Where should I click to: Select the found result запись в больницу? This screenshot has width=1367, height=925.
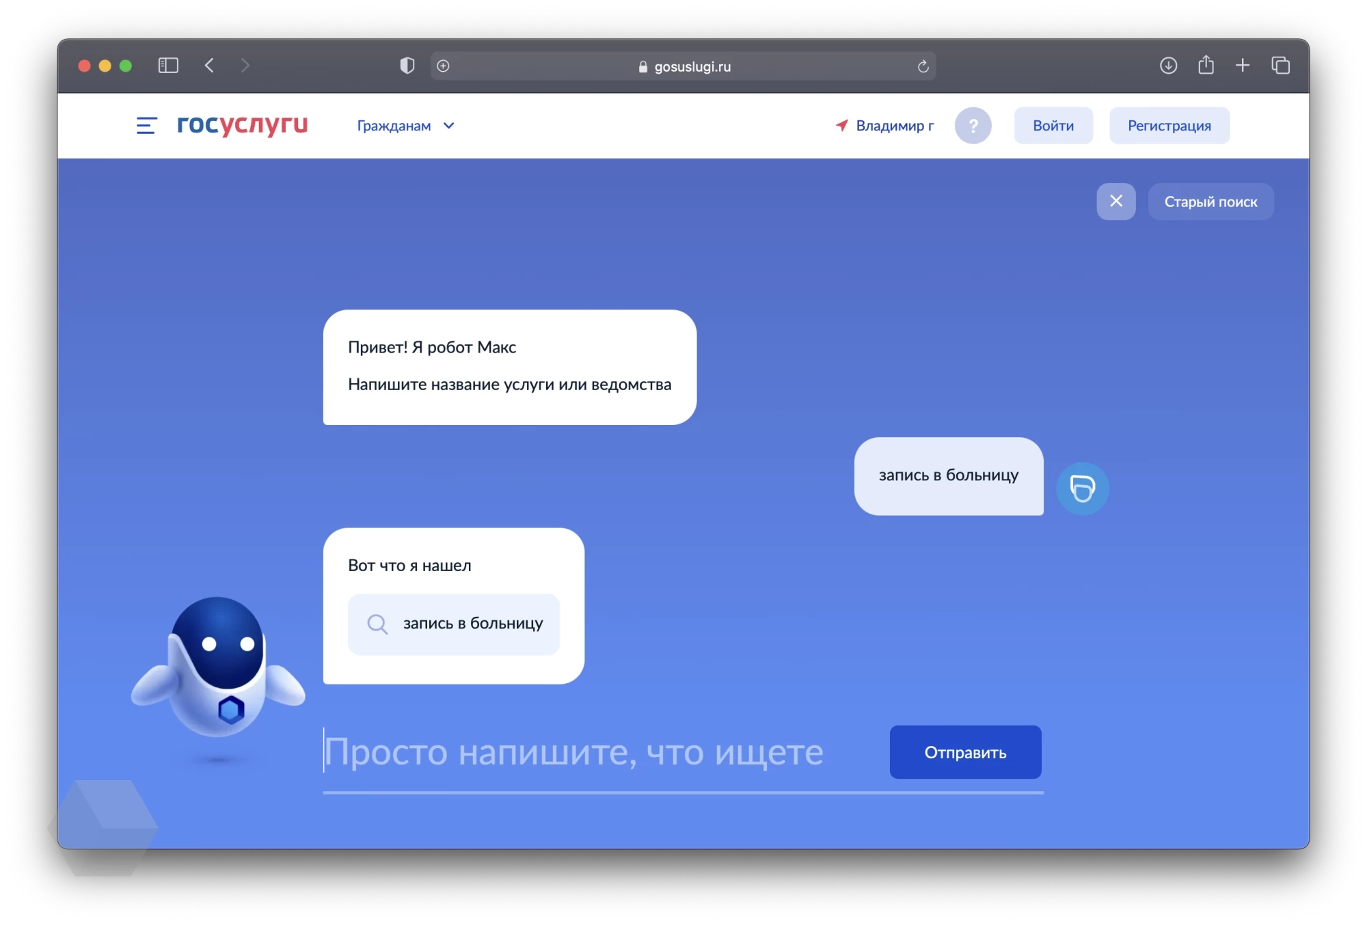tap(454, 624)
